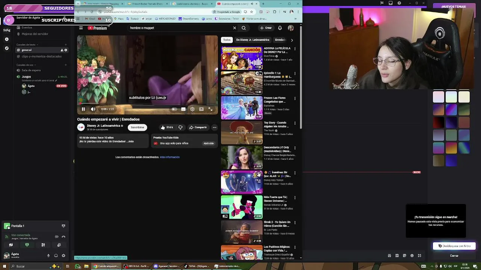Open a new Chrome tab
The image size is (481, 270).
click(263, 4)
